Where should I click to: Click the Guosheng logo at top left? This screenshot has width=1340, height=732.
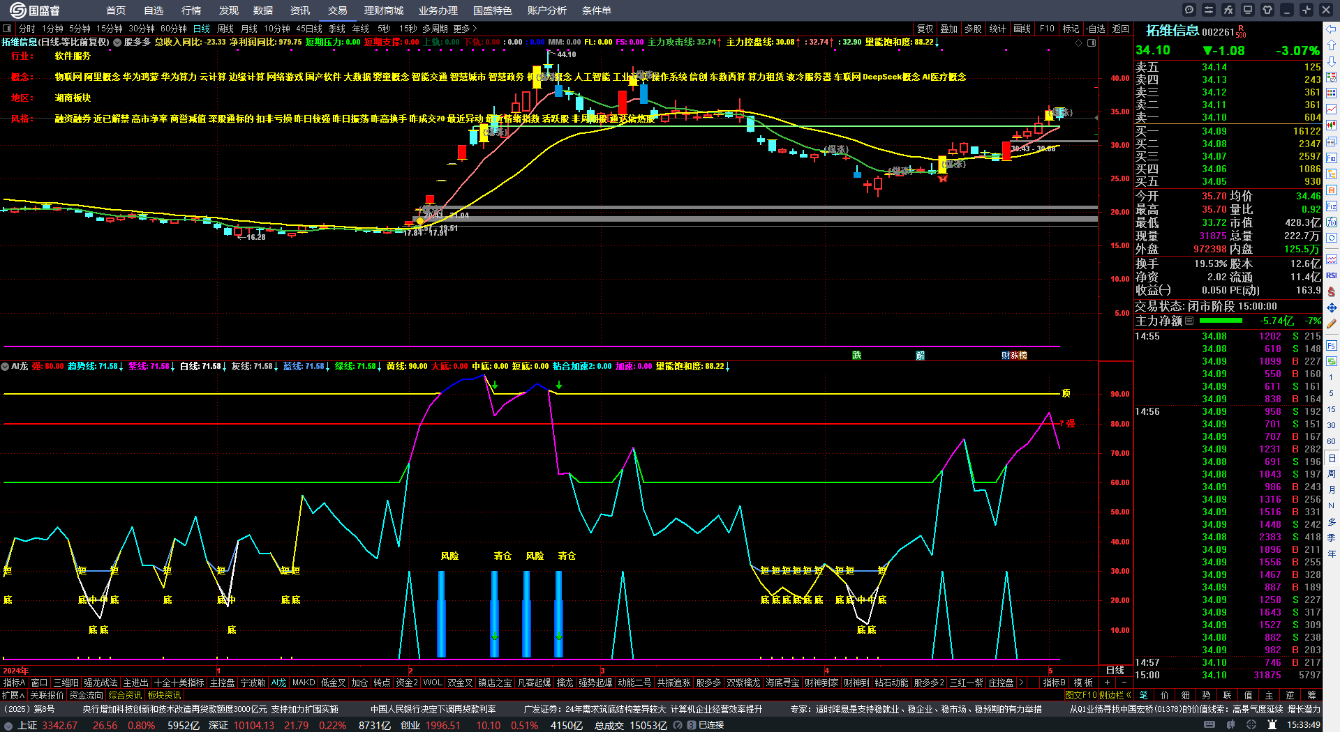point(35,10)
